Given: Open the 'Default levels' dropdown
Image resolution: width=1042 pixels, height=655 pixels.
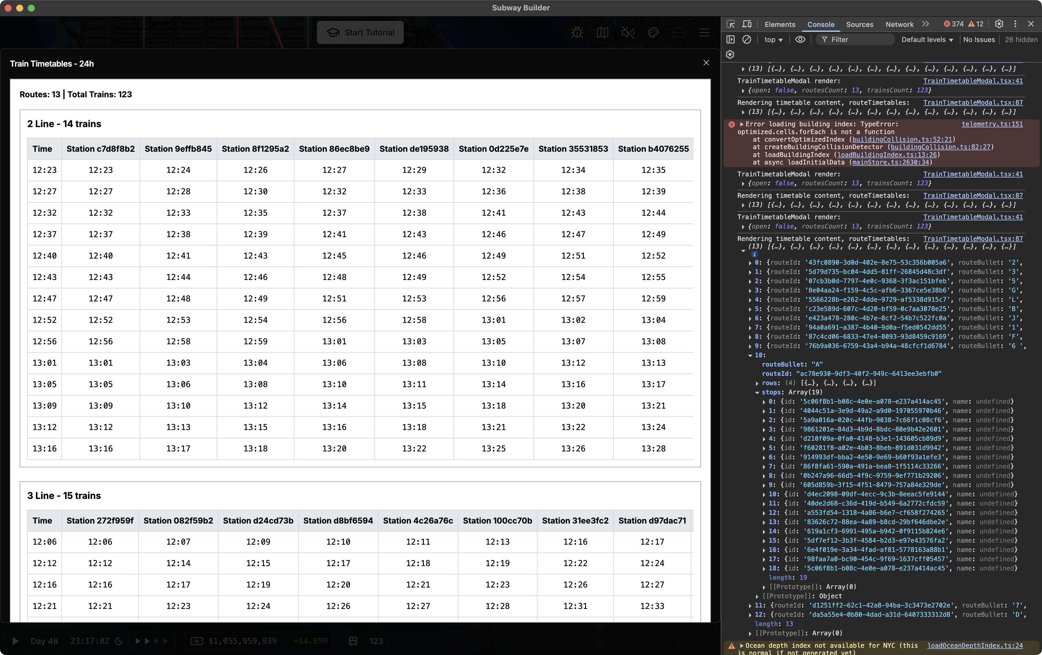Looking at the screenshot, I should coord(927,39).
